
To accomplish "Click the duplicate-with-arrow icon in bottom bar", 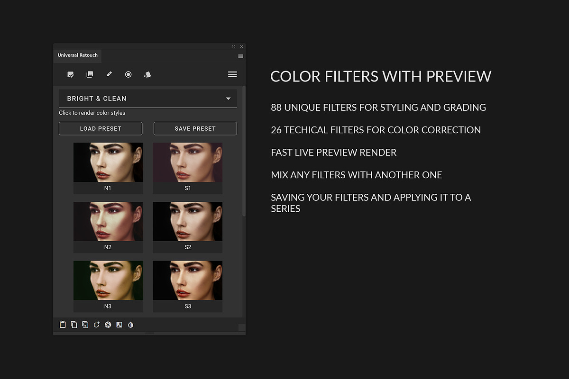I will [x=85, y=325].
